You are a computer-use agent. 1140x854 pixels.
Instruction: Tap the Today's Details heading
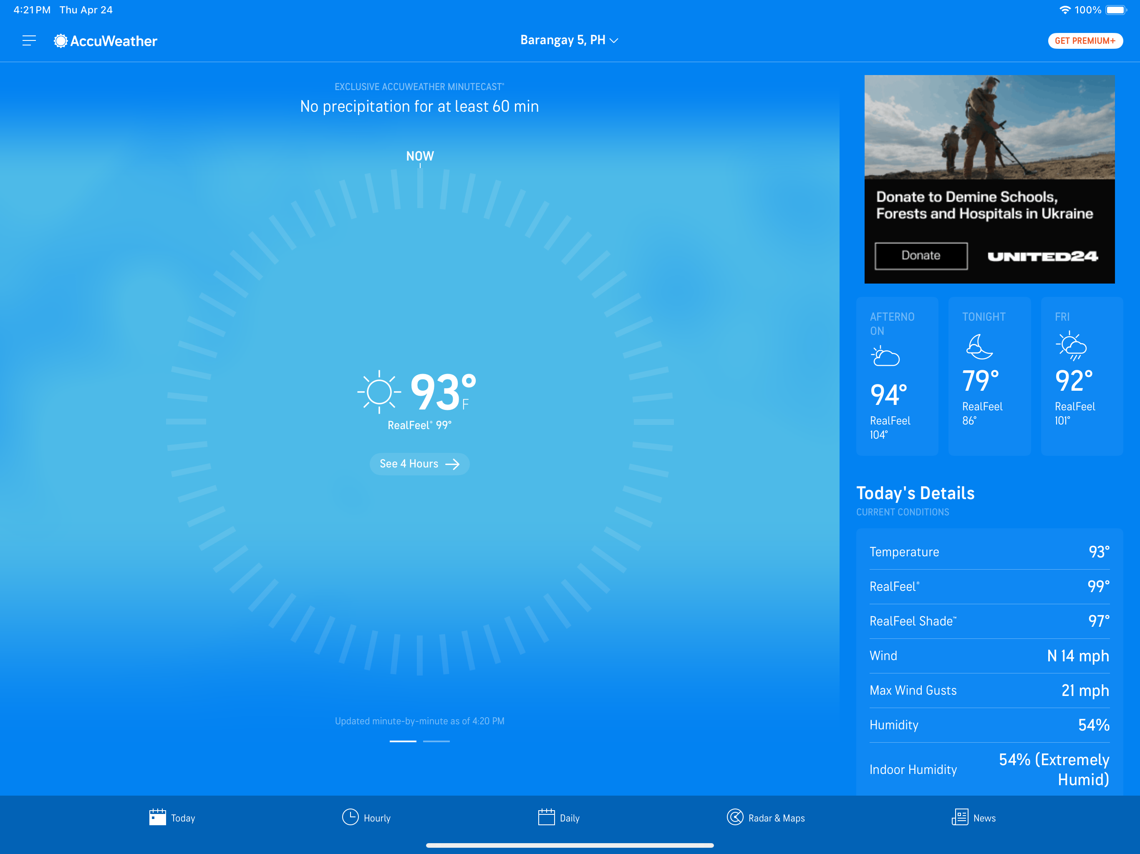tap(916, 493)
